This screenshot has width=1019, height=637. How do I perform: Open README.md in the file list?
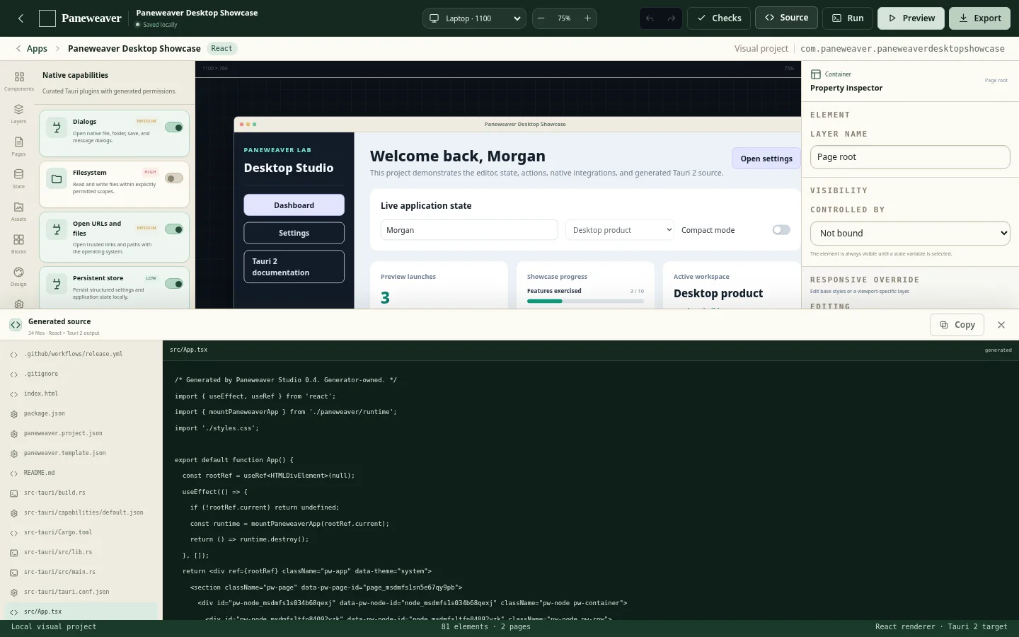point(81,473)
